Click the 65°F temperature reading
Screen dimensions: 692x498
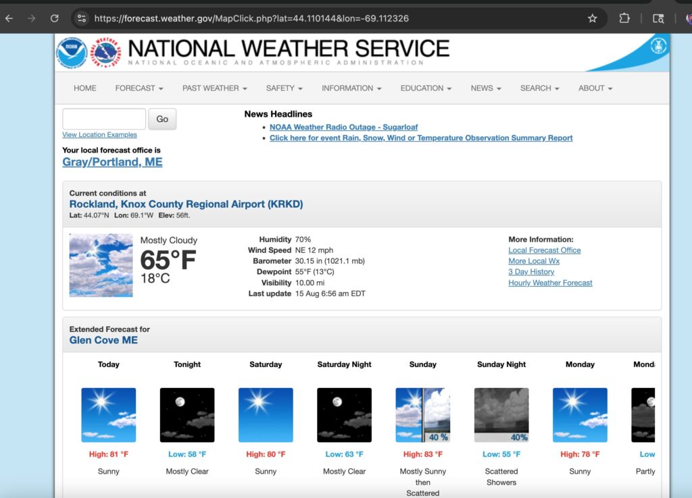(168, 260)
